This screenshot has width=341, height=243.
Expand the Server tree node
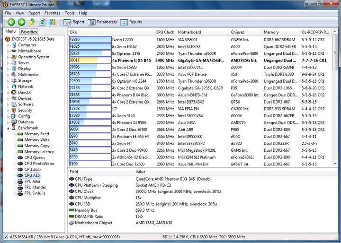pyautogui.click(x=8, y=63)
